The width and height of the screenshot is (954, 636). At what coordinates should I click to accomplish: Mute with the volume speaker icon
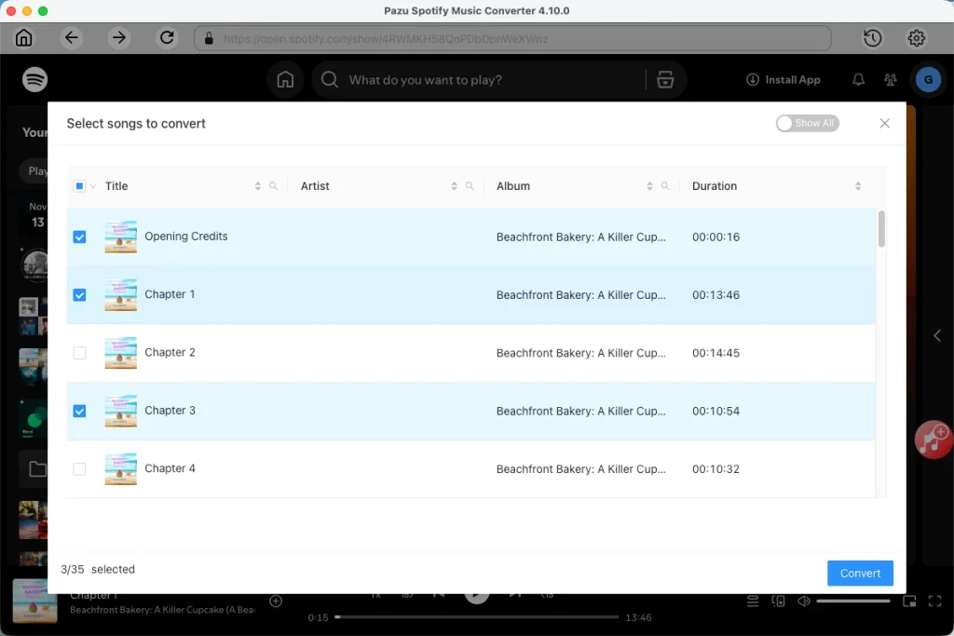coord(804,602)
